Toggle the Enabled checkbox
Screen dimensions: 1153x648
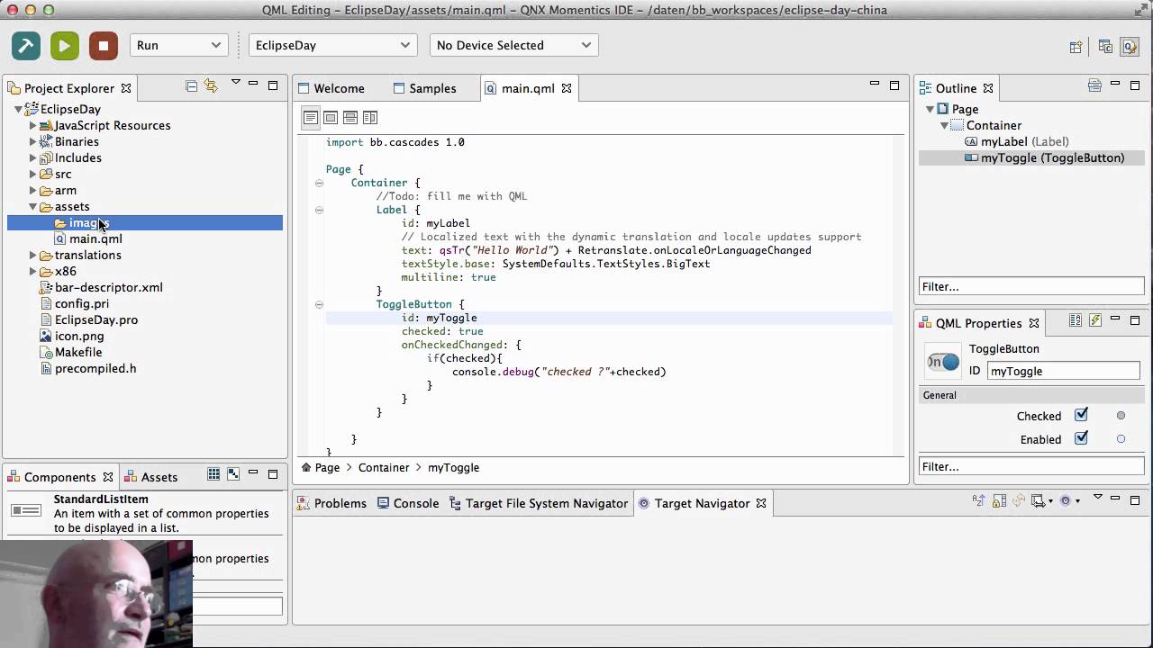[x=1081, y=438]
